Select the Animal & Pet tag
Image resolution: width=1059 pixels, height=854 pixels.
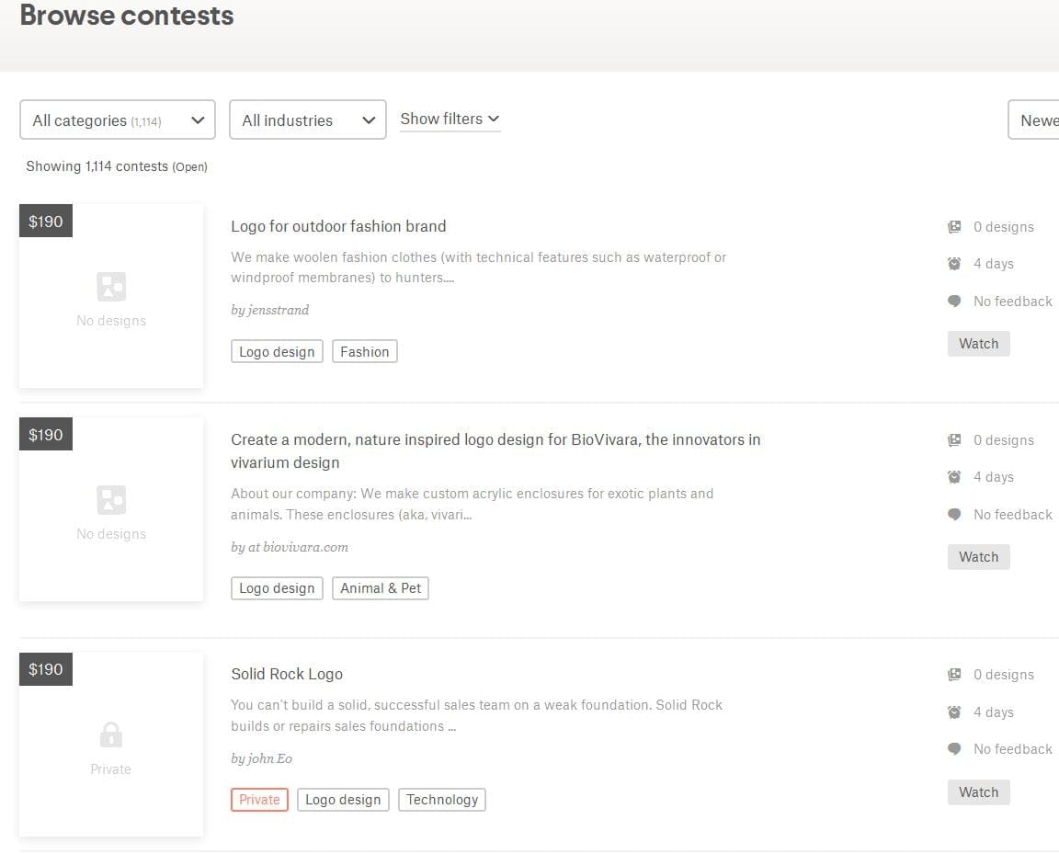tap(381, 587)
